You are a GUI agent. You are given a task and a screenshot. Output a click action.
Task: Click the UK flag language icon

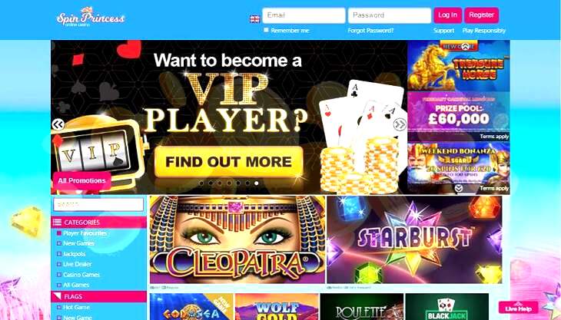click(x=254, y=19)
